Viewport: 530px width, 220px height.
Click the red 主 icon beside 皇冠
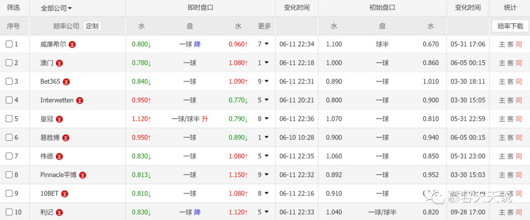(59, 119)
